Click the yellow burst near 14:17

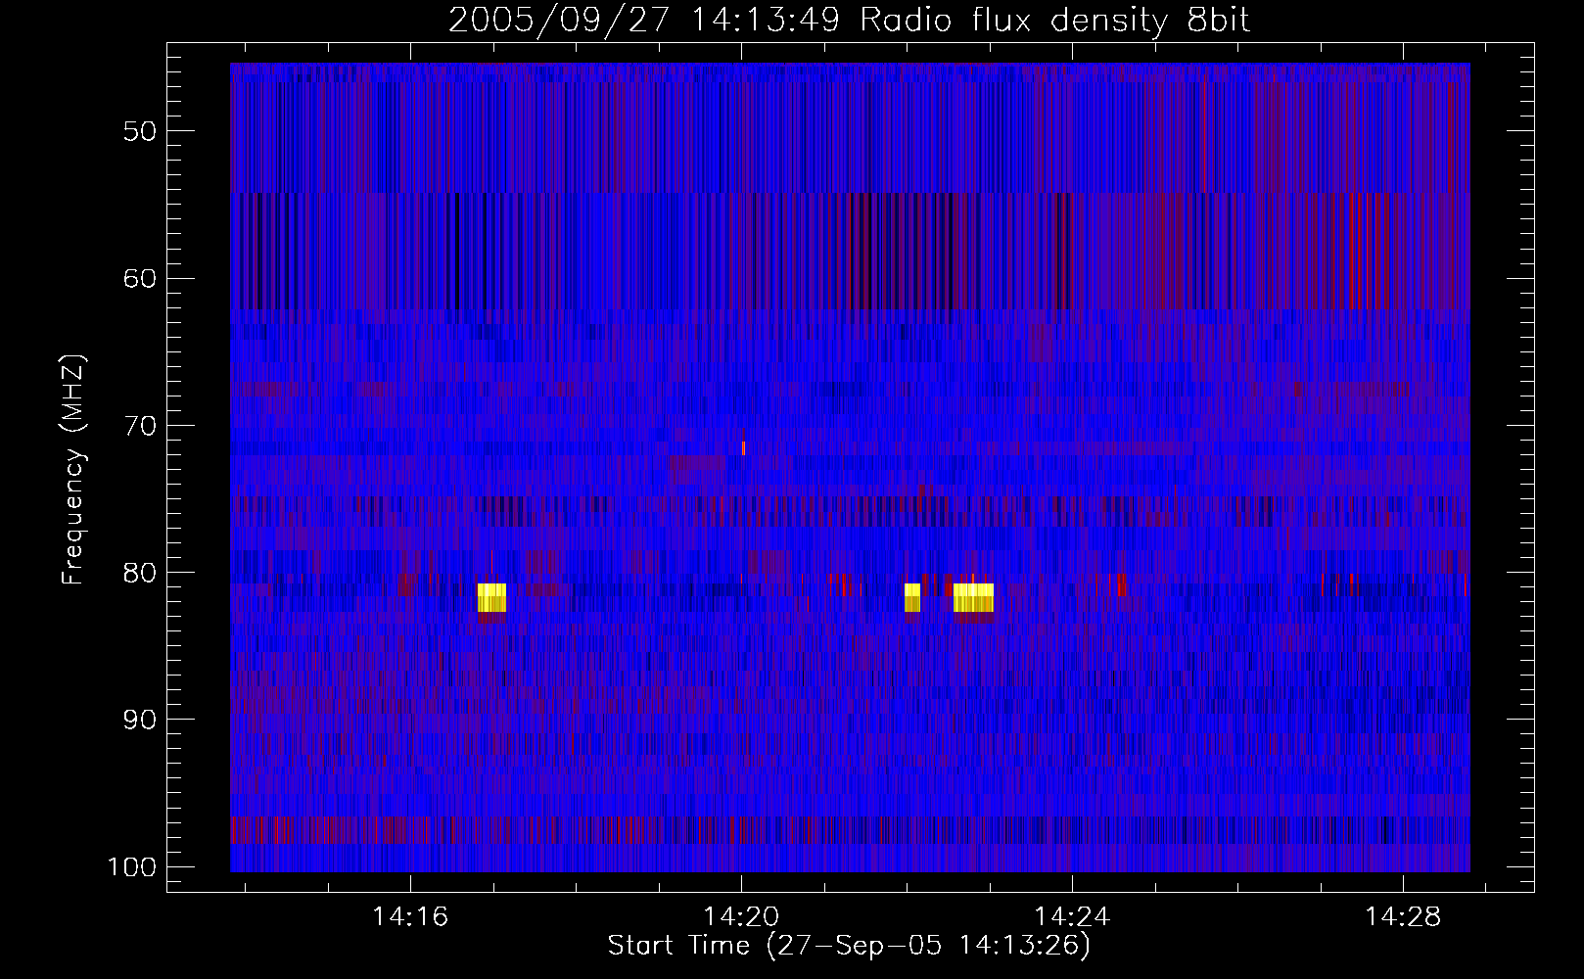point(491,597)
